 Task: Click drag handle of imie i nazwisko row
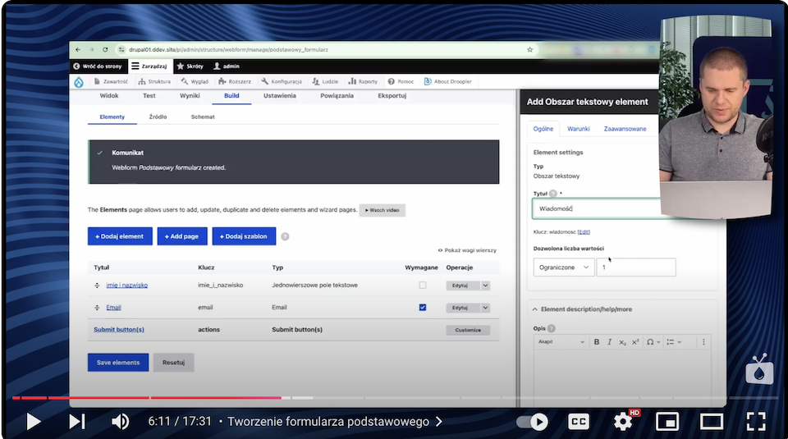tap(97, 286)
